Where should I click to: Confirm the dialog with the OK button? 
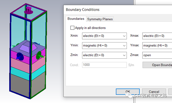128,92
